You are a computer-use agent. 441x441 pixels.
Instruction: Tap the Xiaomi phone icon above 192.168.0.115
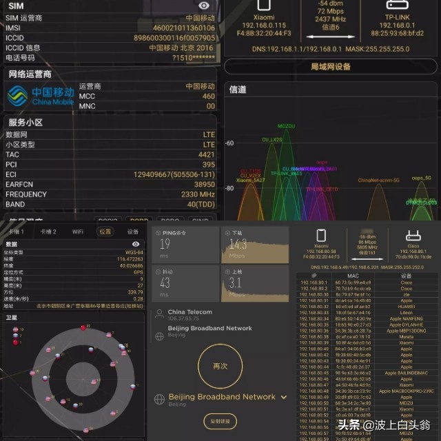264,5
